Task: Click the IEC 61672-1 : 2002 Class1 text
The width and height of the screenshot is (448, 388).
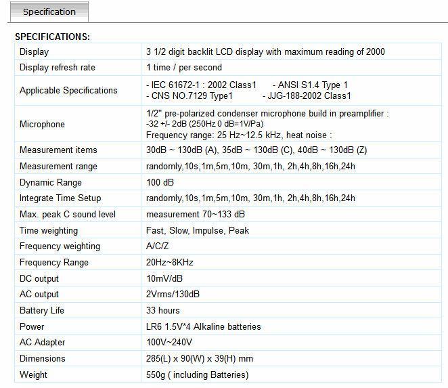Action: pos(202,85)
